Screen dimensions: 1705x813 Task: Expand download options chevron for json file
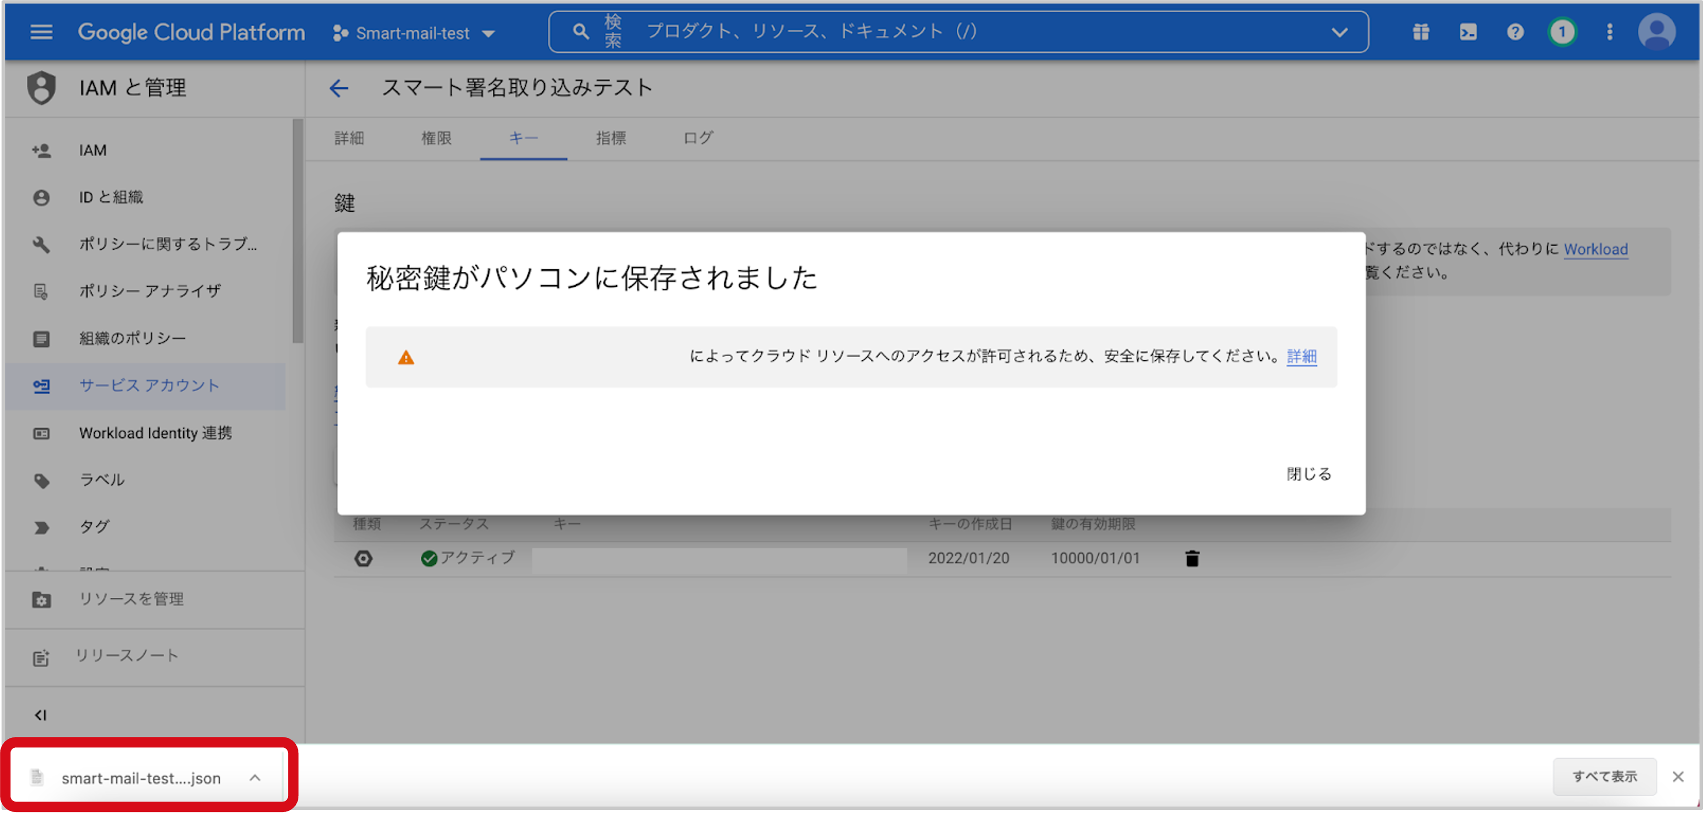255,779
